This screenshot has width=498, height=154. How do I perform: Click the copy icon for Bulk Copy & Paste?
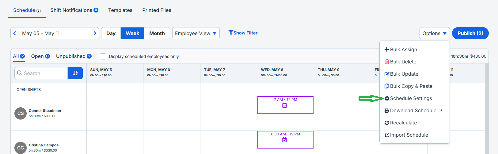tap(387, 86)
